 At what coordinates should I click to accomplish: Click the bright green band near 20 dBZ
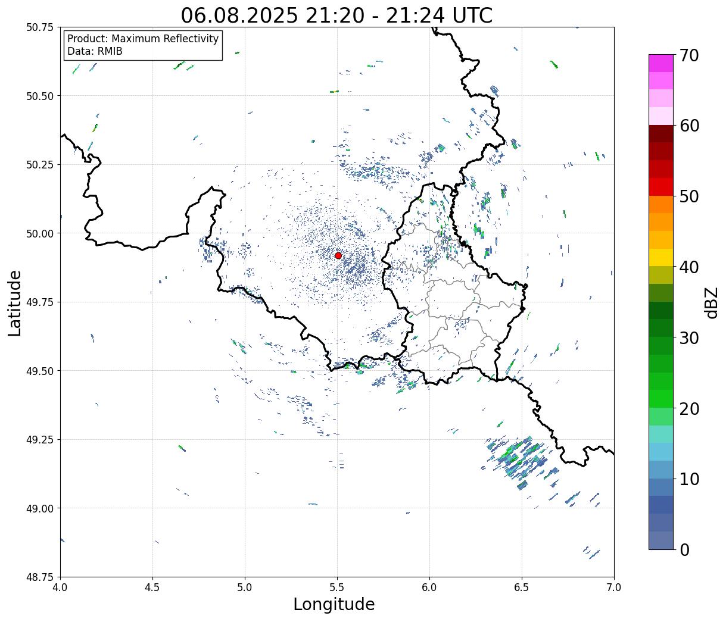(661, 399)
